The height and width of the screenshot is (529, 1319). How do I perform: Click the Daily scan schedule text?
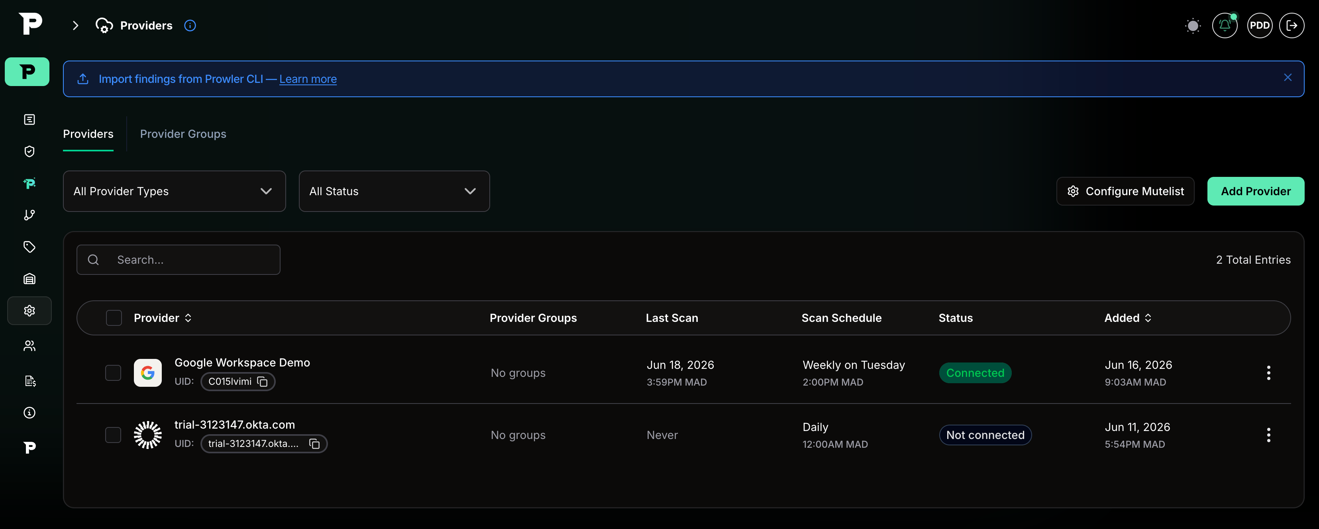[815, 427]
